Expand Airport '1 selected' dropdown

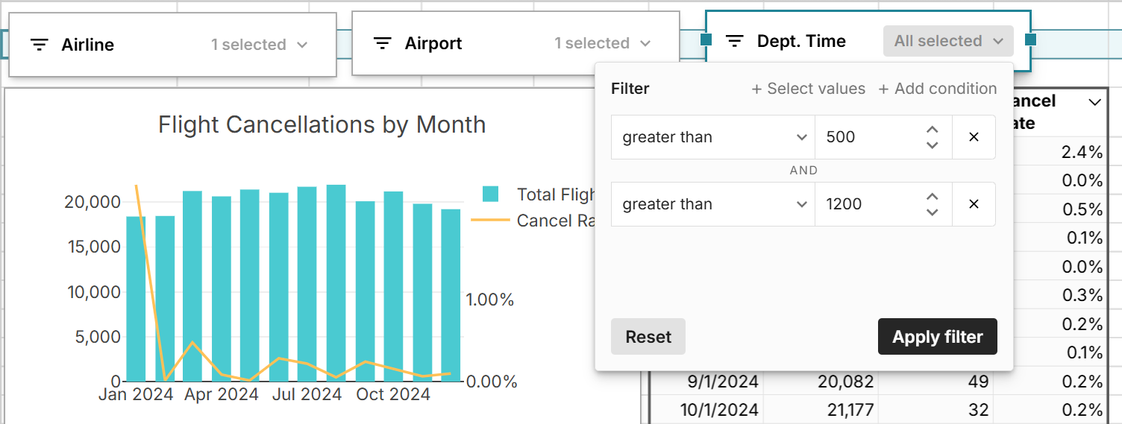point(602,43)
